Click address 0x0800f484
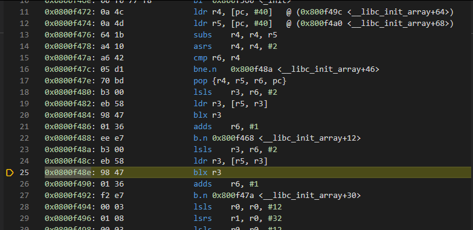 pyautogui.click(x=68, y=115)
